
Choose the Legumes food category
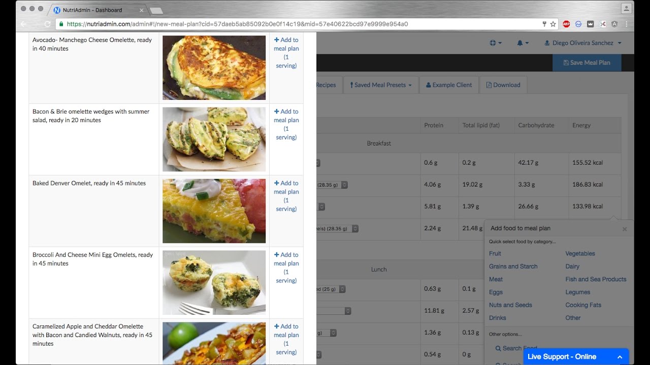[578, 292]
